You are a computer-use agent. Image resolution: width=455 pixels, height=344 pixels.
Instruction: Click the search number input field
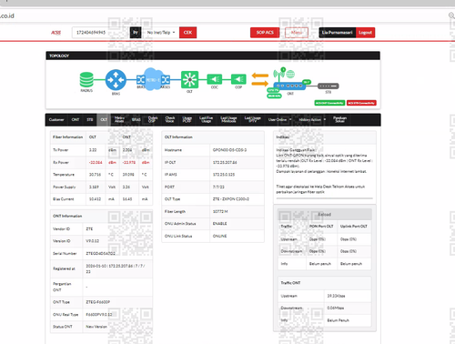point(101,33)
